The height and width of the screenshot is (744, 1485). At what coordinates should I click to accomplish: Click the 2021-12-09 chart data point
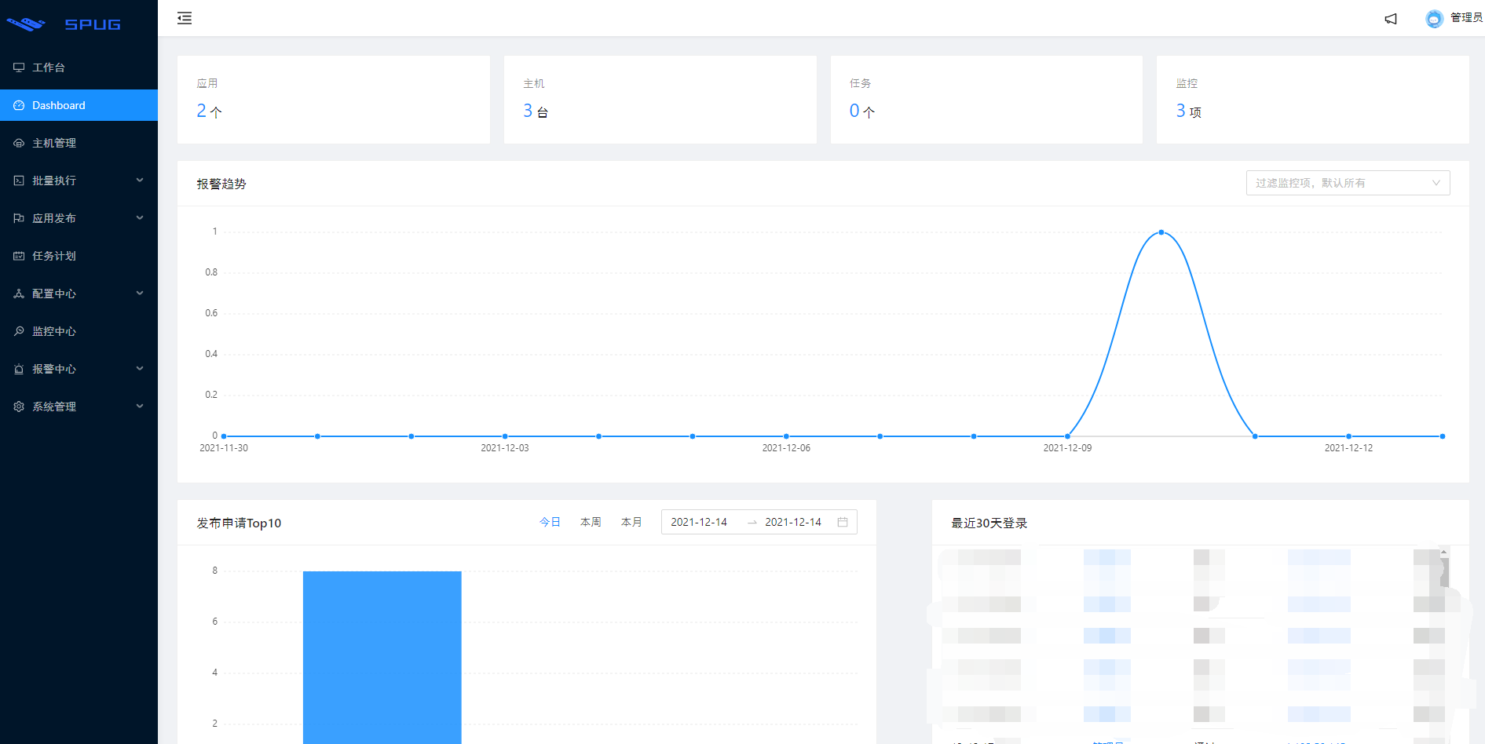click(1067, 436)
